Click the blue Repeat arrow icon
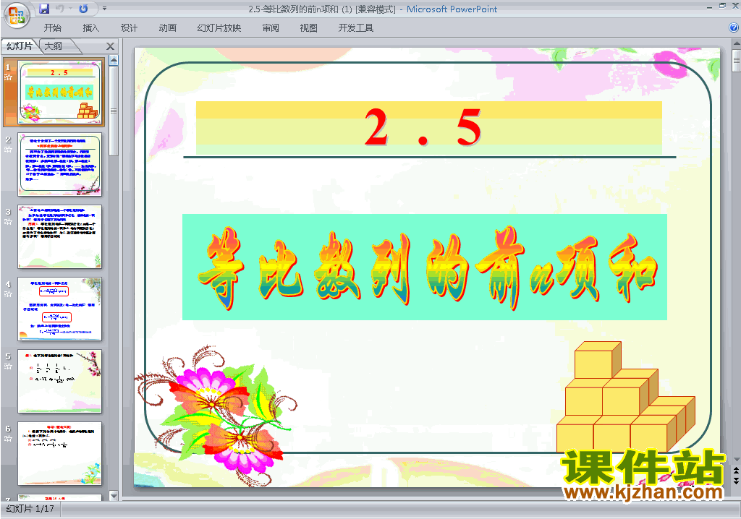This screenshot has width=741, height=519. point(84,9)
